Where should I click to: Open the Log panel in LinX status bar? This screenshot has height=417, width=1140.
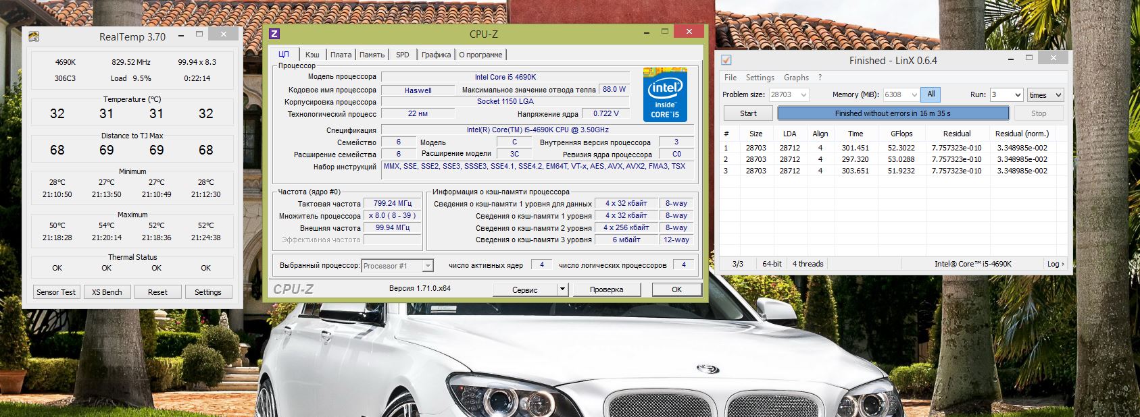[1056, 264]
